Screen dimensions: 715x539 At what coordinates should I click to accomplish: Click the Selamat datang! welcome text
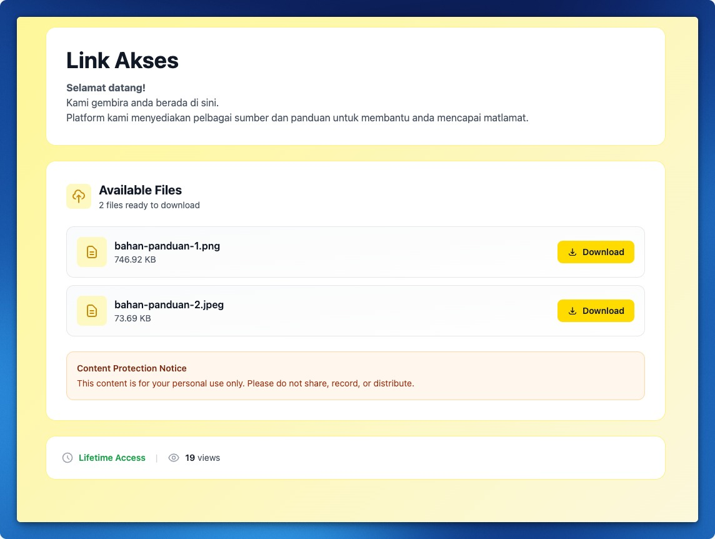point(106,88)
